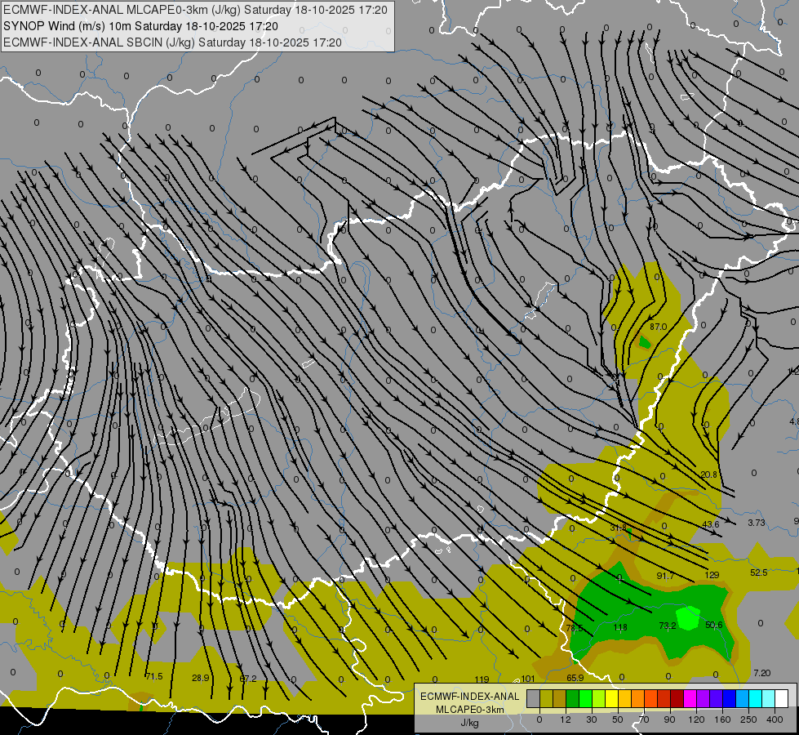Click legend tick label 400
This screenshot has width=799, height=735.
[x=775, y=719]
